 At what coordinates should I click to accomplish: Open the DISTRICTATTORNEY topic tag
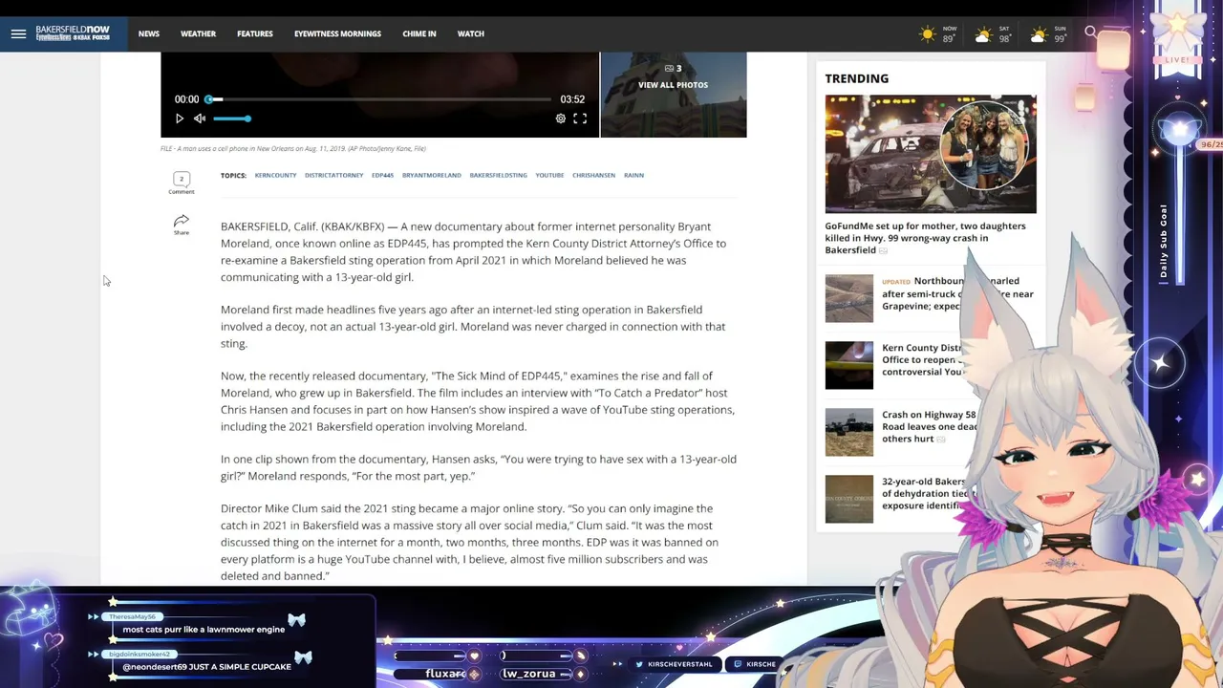[x=333, y=175]
